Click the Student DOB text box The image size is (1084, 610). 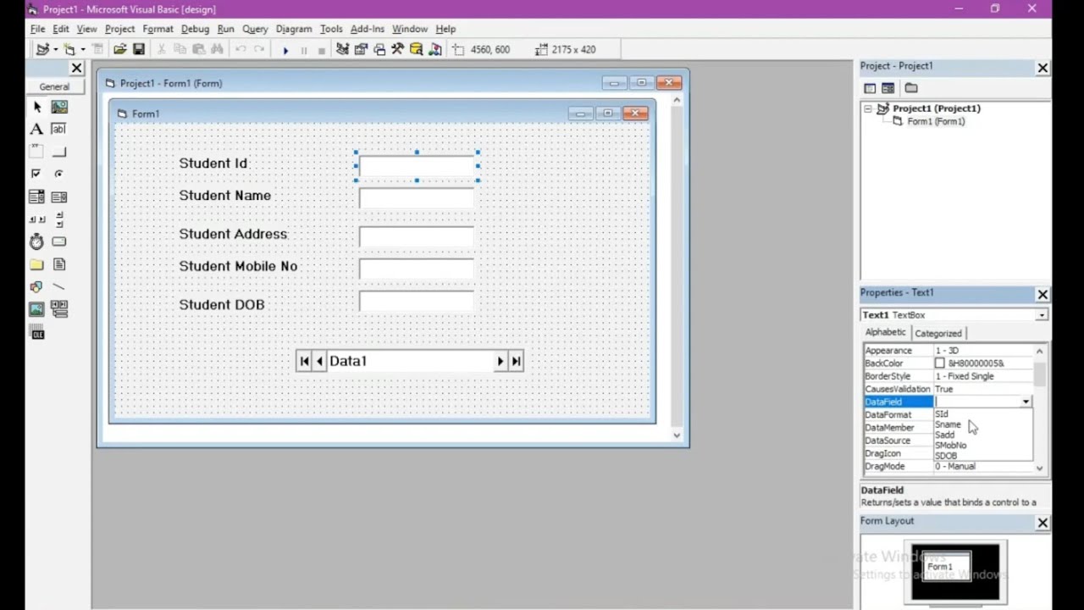(417, 302)
